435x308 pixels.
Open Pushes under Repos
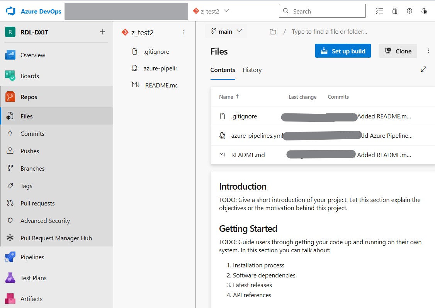click(x=56, y=151)
